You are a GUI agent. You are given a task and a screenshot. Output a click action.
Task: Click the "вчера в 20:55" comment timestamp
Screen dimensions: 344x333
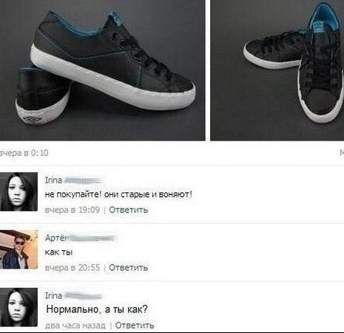(72, 268)
